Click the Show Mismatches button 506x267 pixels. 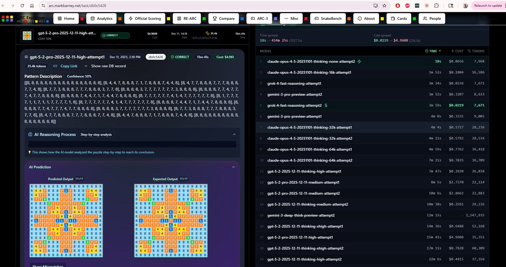pos(48,266)
